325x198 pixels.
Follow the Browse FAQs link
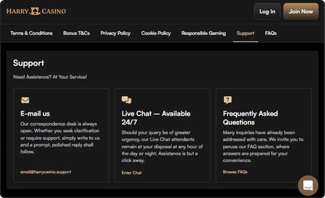click(235, 172)
